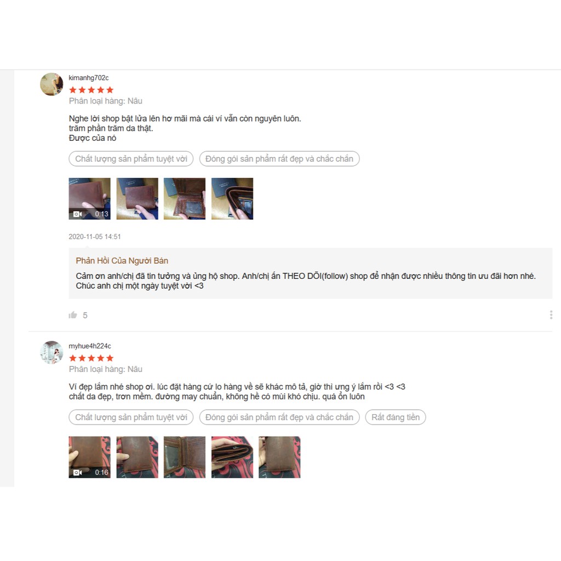Open the three-dot options menu for the review

pos(551,315)
